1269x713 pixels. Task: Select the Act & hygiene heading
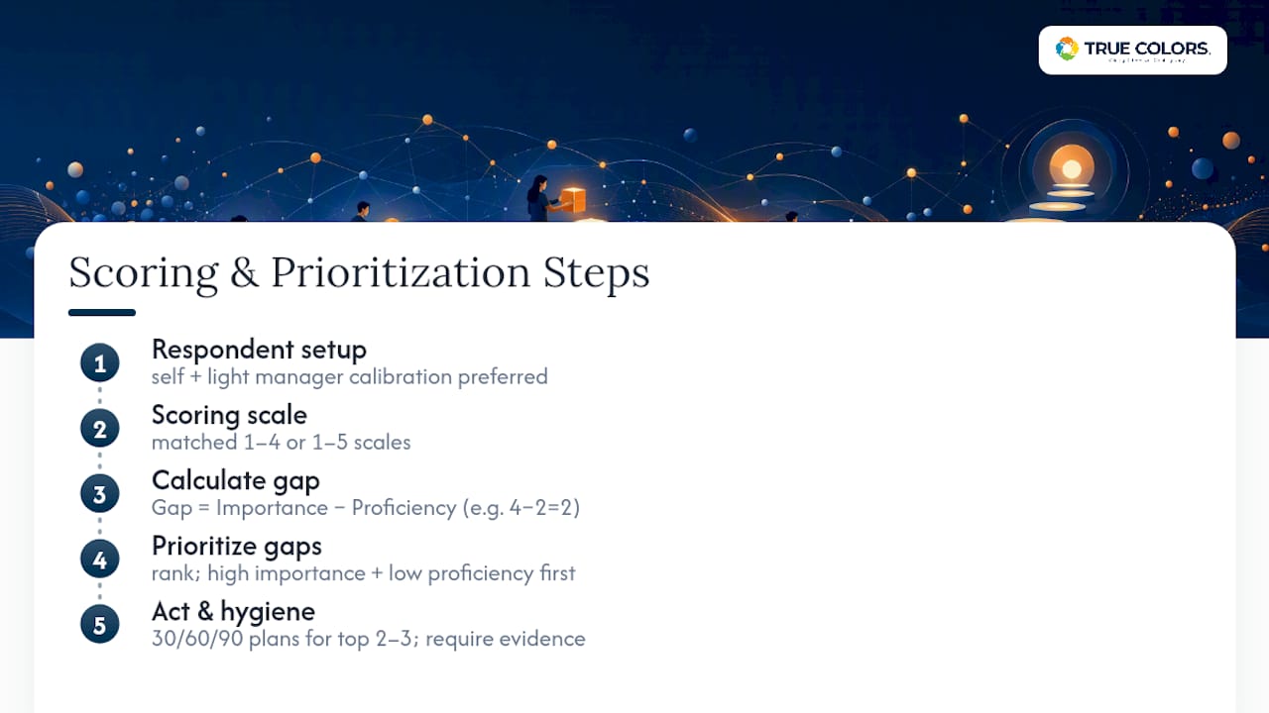pos(233,611)
